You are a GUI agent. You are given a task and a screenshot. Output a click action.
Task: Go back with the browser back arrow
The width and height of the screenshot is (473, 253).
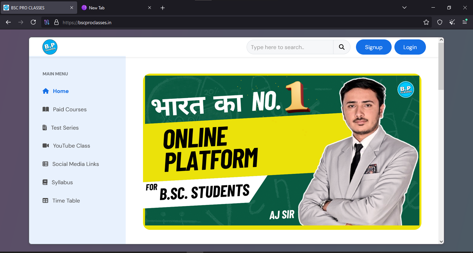coord(8,22)
